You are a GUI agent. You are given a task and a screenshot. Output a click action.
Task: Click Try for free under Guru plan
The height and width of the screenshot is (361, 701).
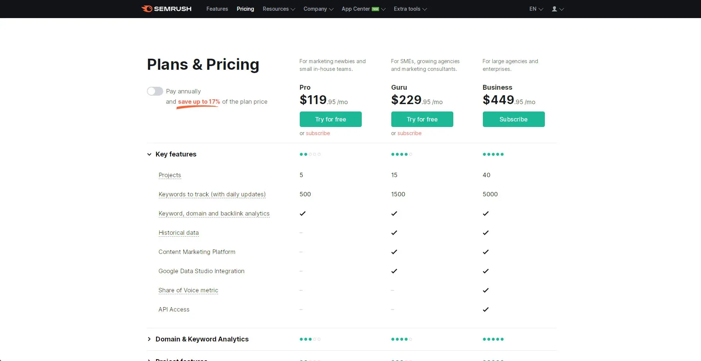tap(422, 119)
